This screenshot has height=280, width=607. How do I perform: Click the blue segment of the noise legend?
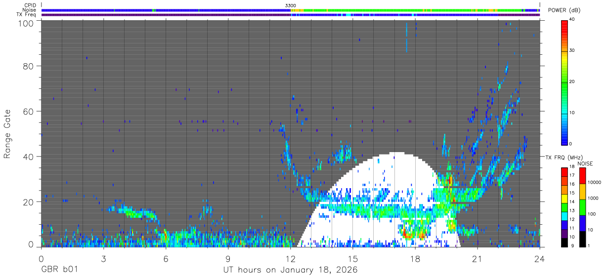pos(583,223)
